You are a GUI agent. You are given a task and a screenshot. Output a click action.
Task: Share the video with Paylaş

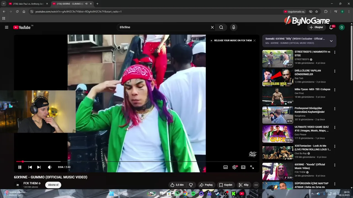click(x=206, y=185)
